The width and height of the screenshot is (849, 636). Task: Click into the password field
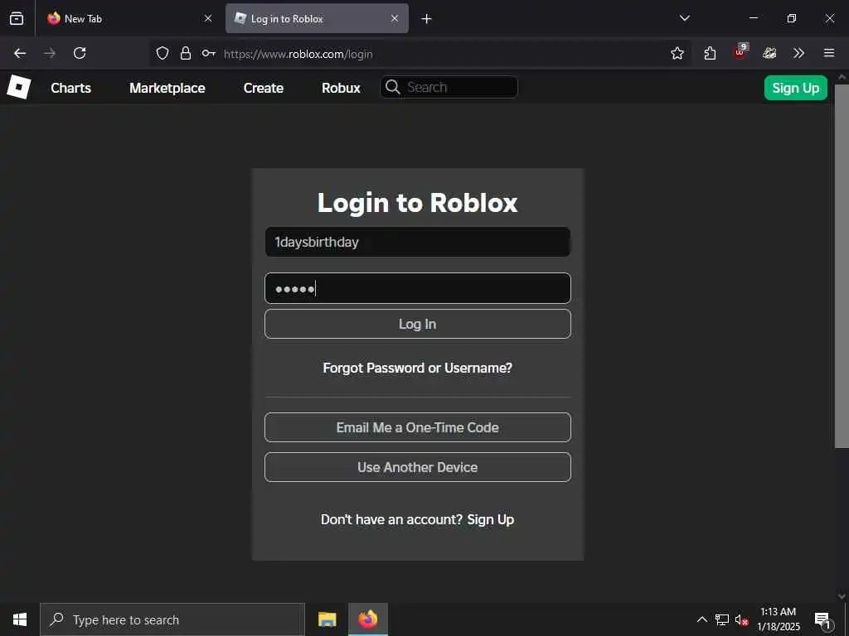point(418,288)
